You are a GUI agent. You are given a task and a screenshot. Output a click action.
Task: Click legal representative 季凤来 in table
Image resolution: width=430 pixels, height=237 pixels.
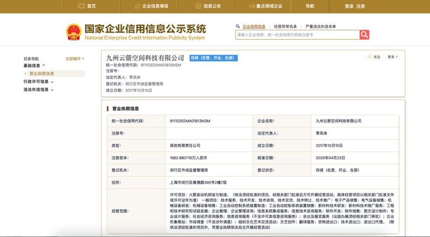pyautogui.click(x=321, y=133)
